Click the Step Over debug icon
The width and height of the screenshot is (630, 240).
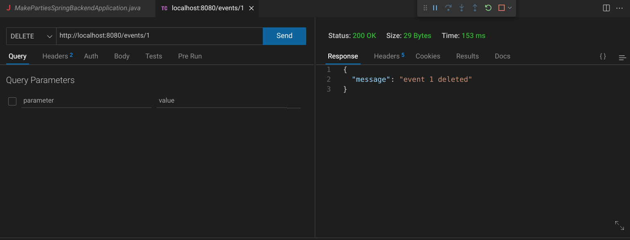[448, 8]
